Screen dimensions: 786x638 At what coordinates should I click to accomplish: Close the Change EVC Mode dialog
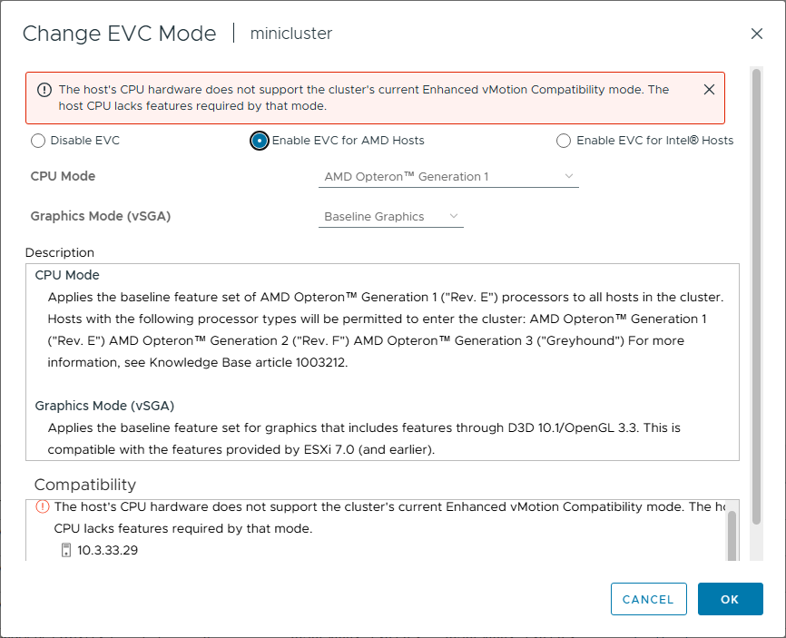point(756,34)
